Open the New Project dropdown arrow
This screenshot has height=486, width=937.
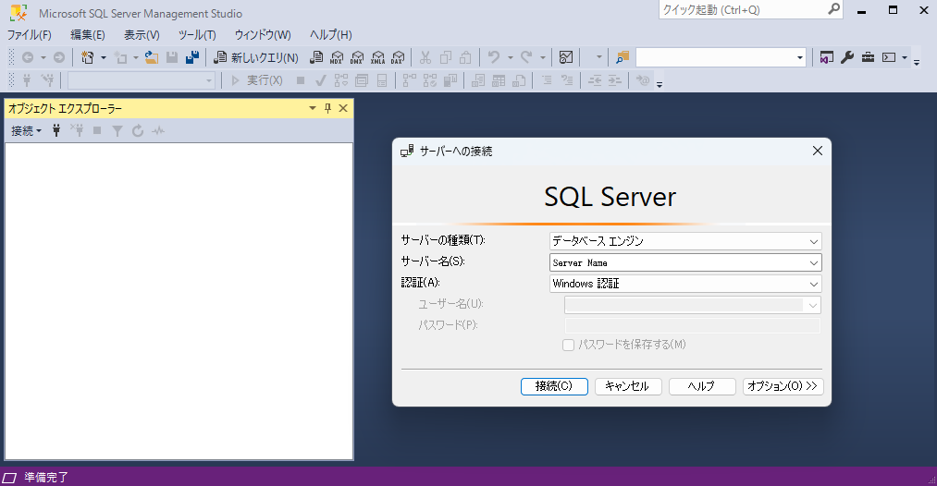pos(104,57)
